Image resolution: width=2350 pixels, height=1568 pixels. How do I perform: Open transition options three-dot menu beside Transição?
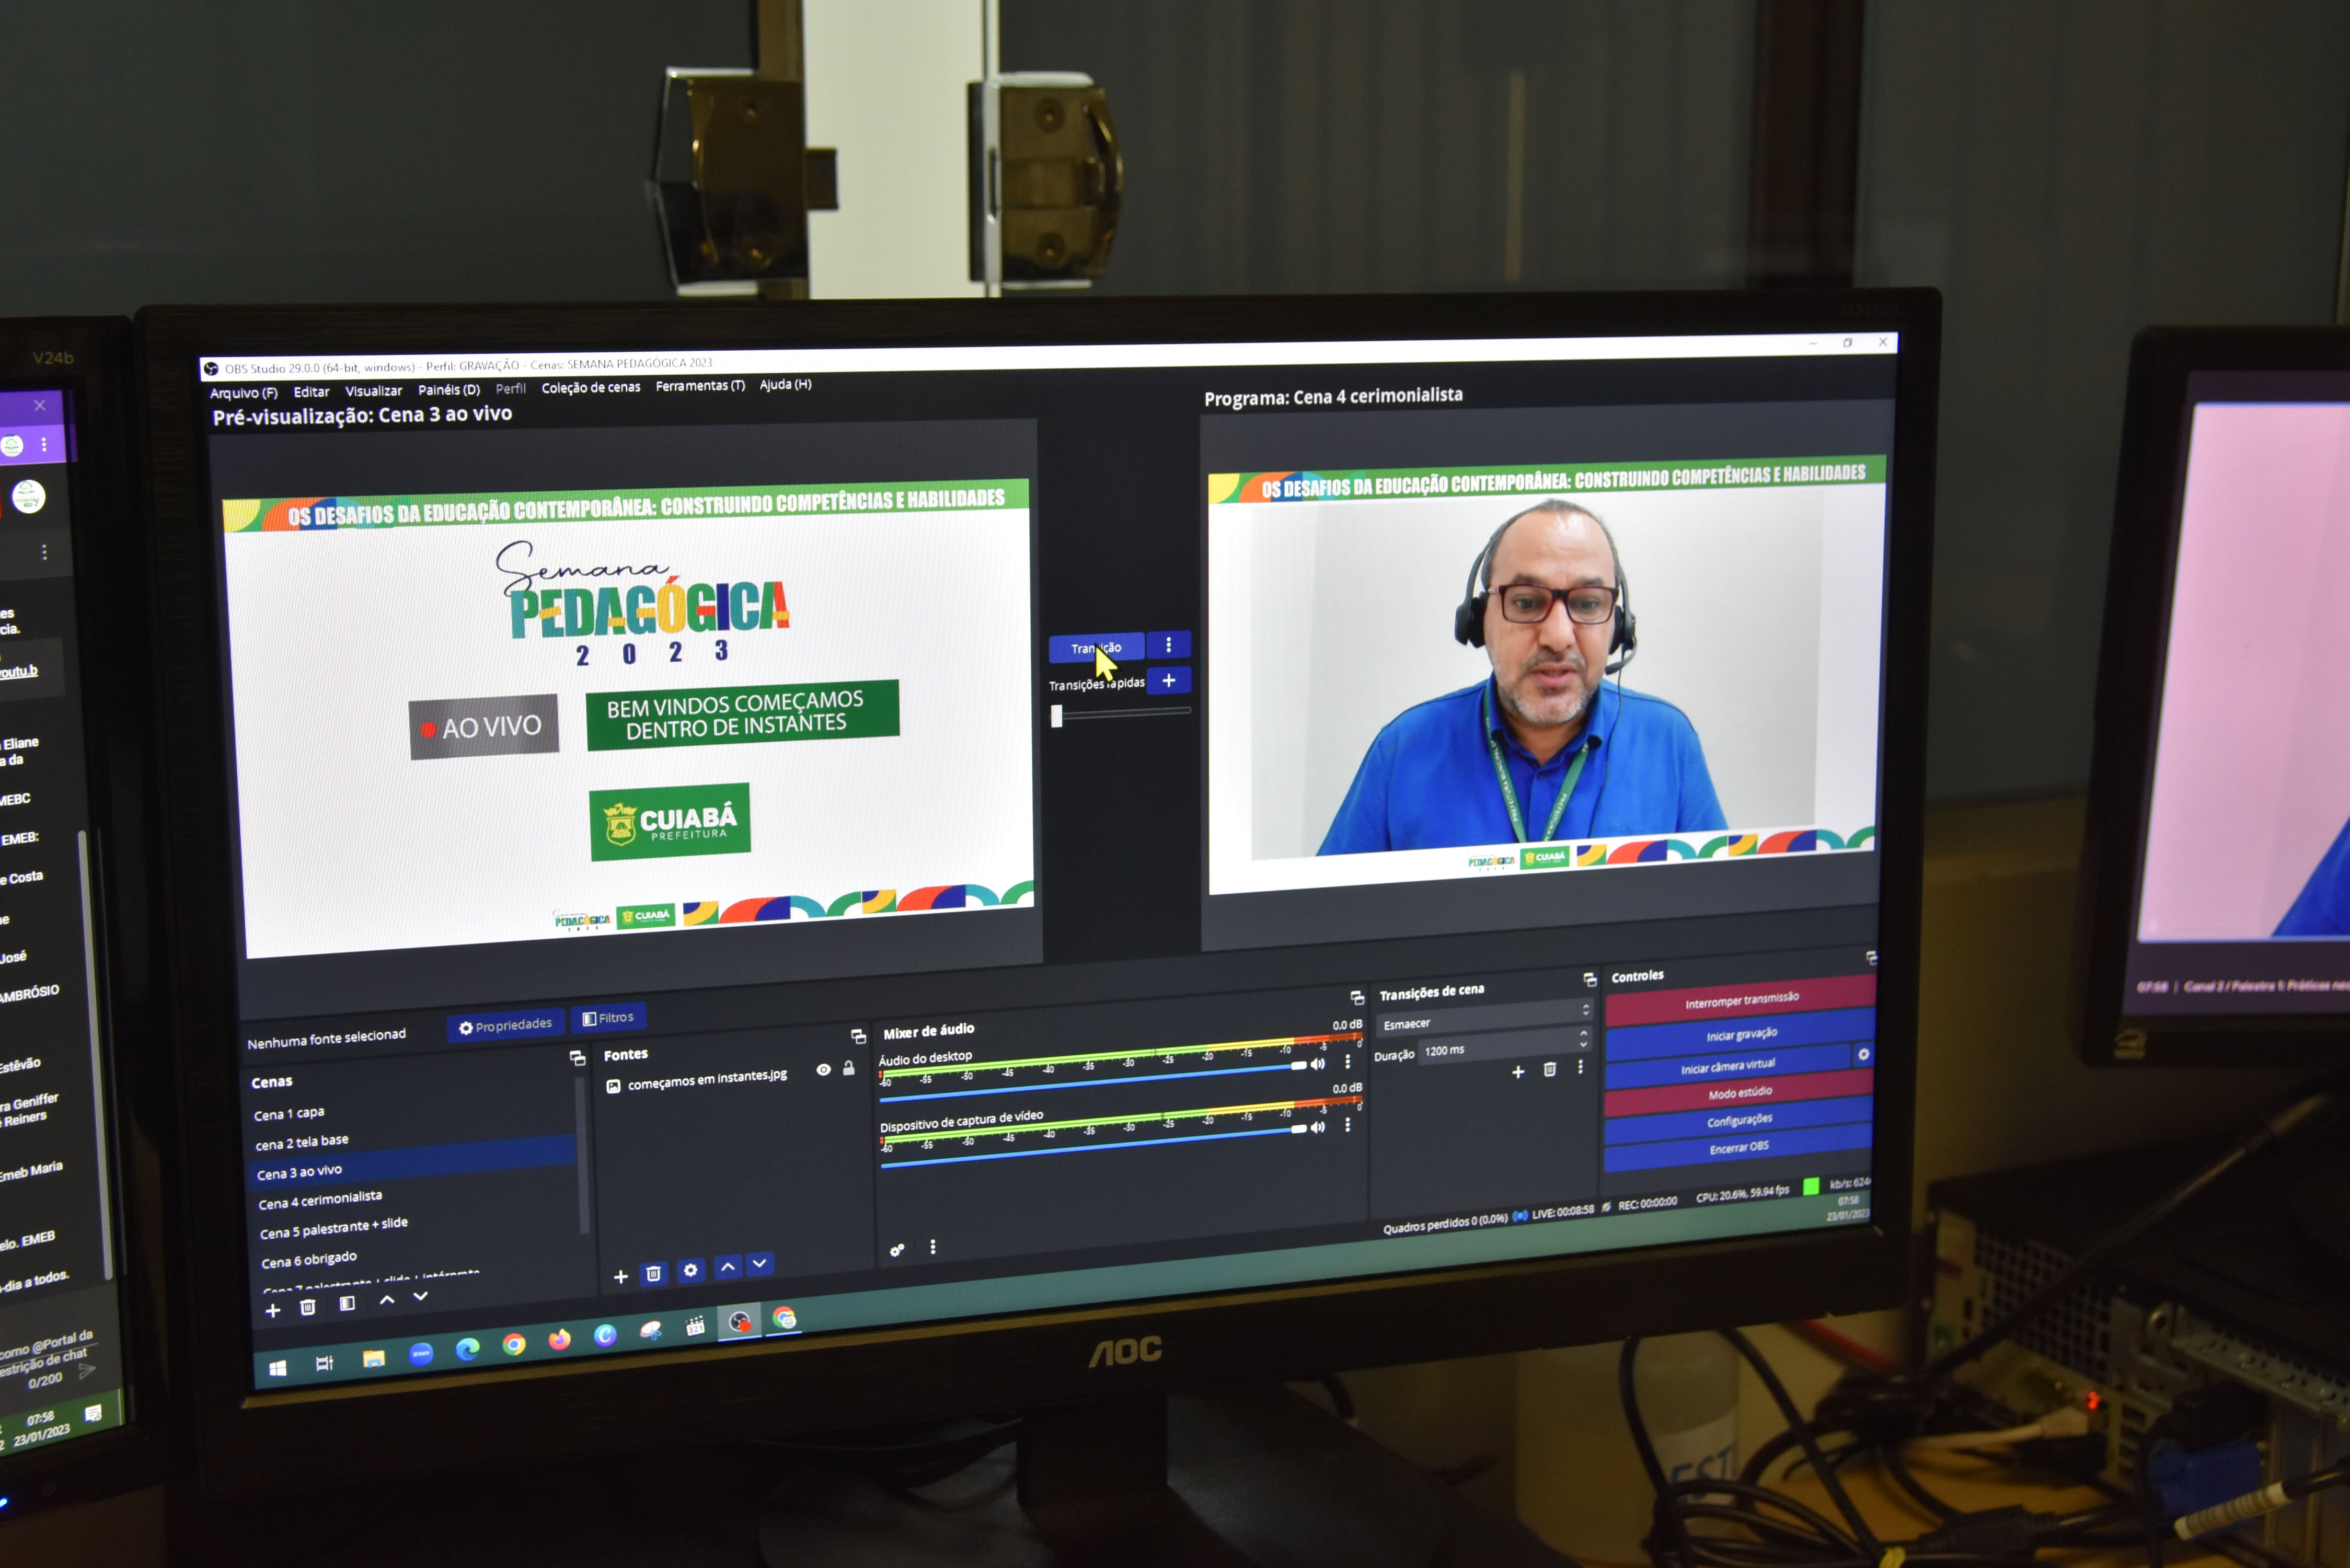point(1168,645)
